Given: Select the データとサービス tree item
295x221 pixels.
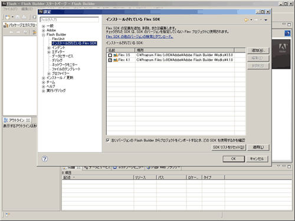Looking at the screenshot, I should pos(63,56).
